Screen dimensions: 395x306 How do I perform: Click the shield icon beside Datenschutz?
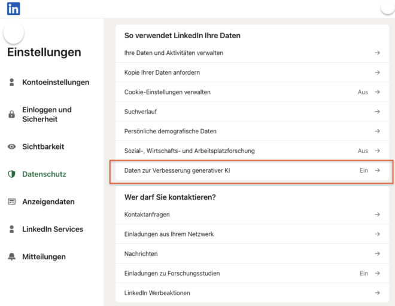click(11, 174)
